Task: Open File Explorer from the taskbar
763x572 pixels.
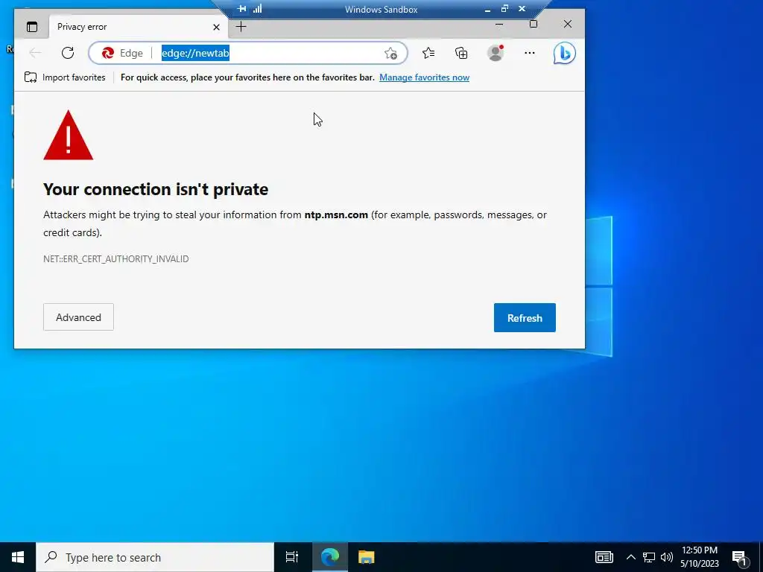Action: (367, 557)
